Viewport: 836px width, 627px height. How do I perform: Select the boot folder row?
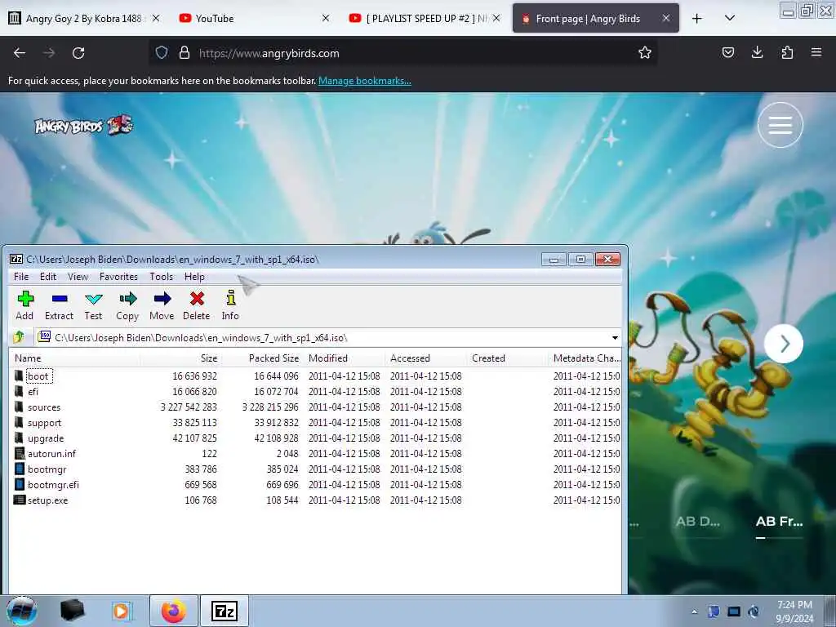point(317,376)
